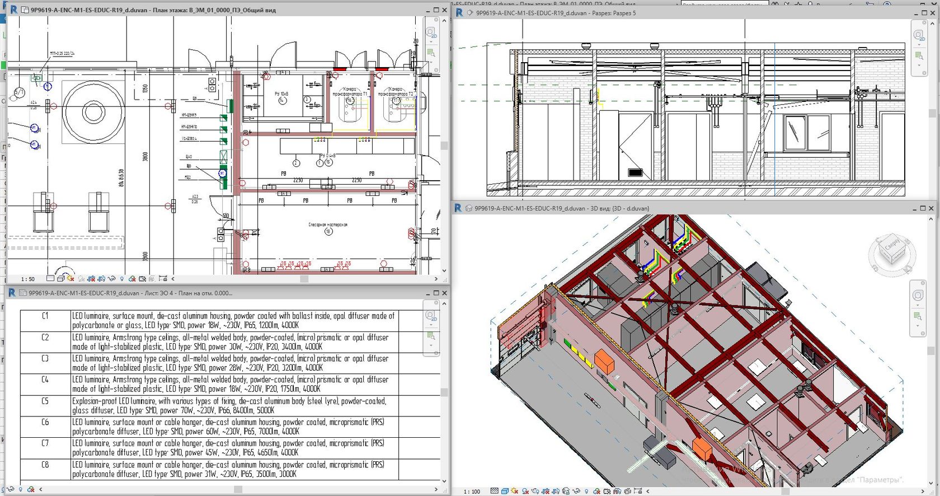Select the C8 row label
The height and width of the screenshot is (496, 940).
point(45,465)
